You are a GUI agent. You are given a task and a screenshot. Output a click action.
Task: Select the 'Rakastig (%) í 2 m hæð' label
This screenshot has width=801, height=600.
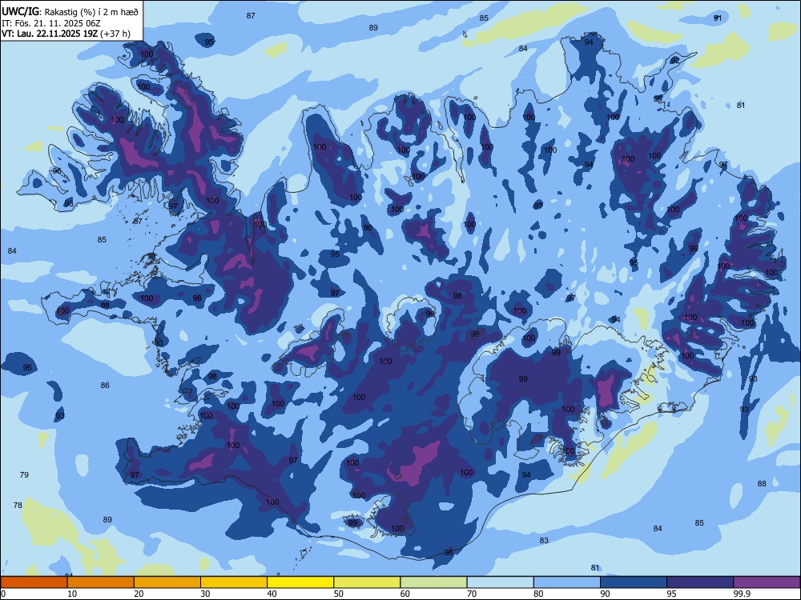click(x=91, y=12)
